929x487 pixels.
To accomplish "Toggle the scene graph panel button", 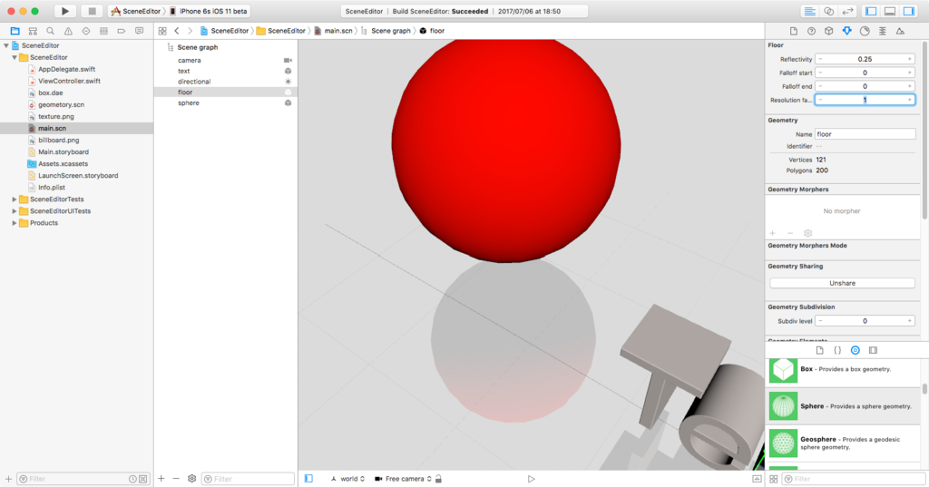I will 308,479.
